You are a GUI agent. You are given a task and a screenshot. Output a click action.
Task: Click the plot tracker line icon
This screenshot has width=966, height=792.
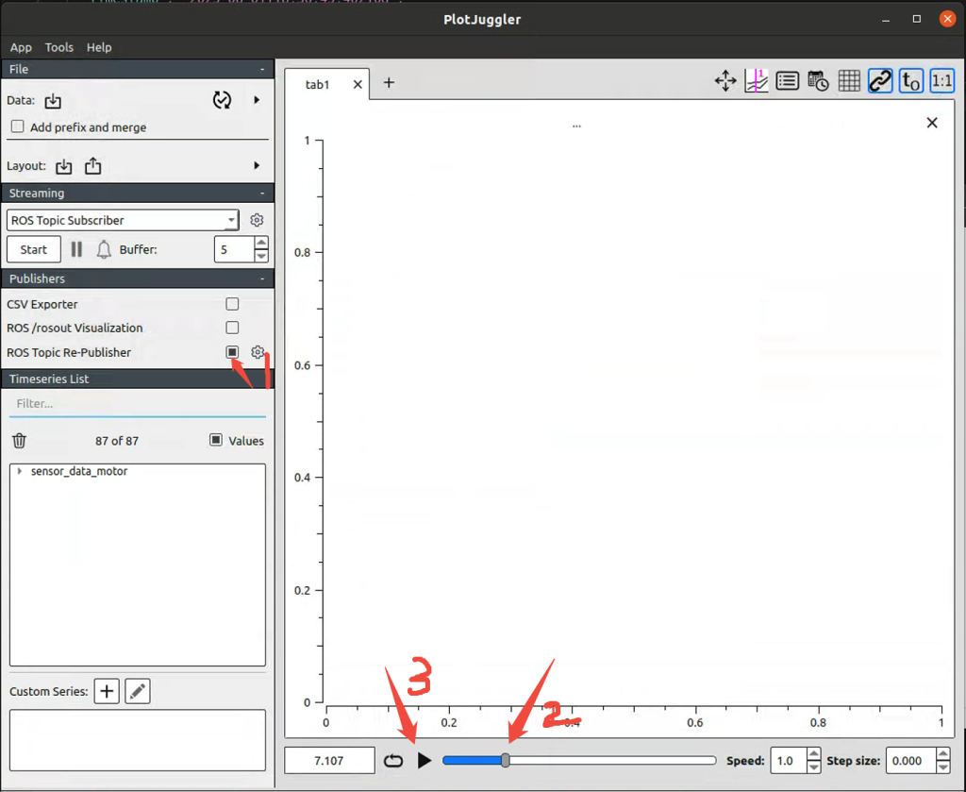757,81
